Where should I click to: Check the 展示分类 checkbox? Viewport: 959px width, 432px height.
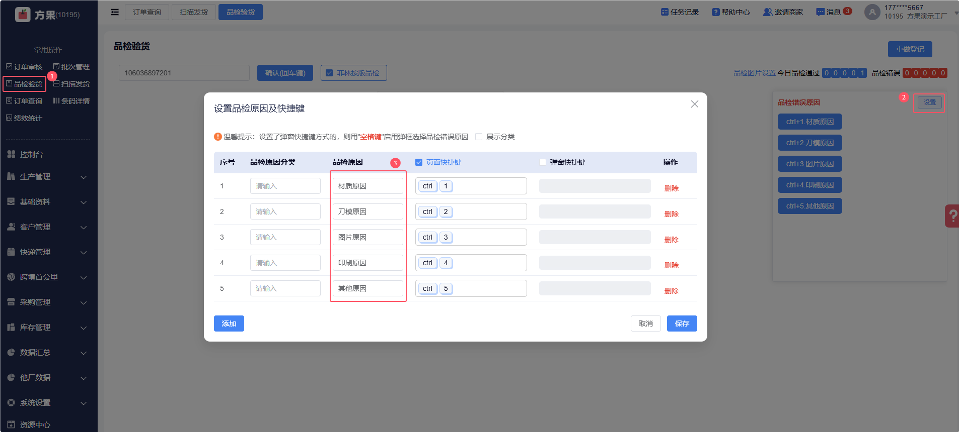479,137
